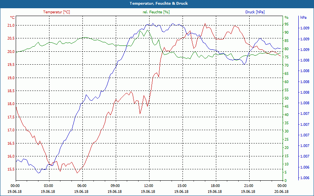314x196 pixels.
Task: Click the green humidity axis value "70"
Action: pos(287,65)
